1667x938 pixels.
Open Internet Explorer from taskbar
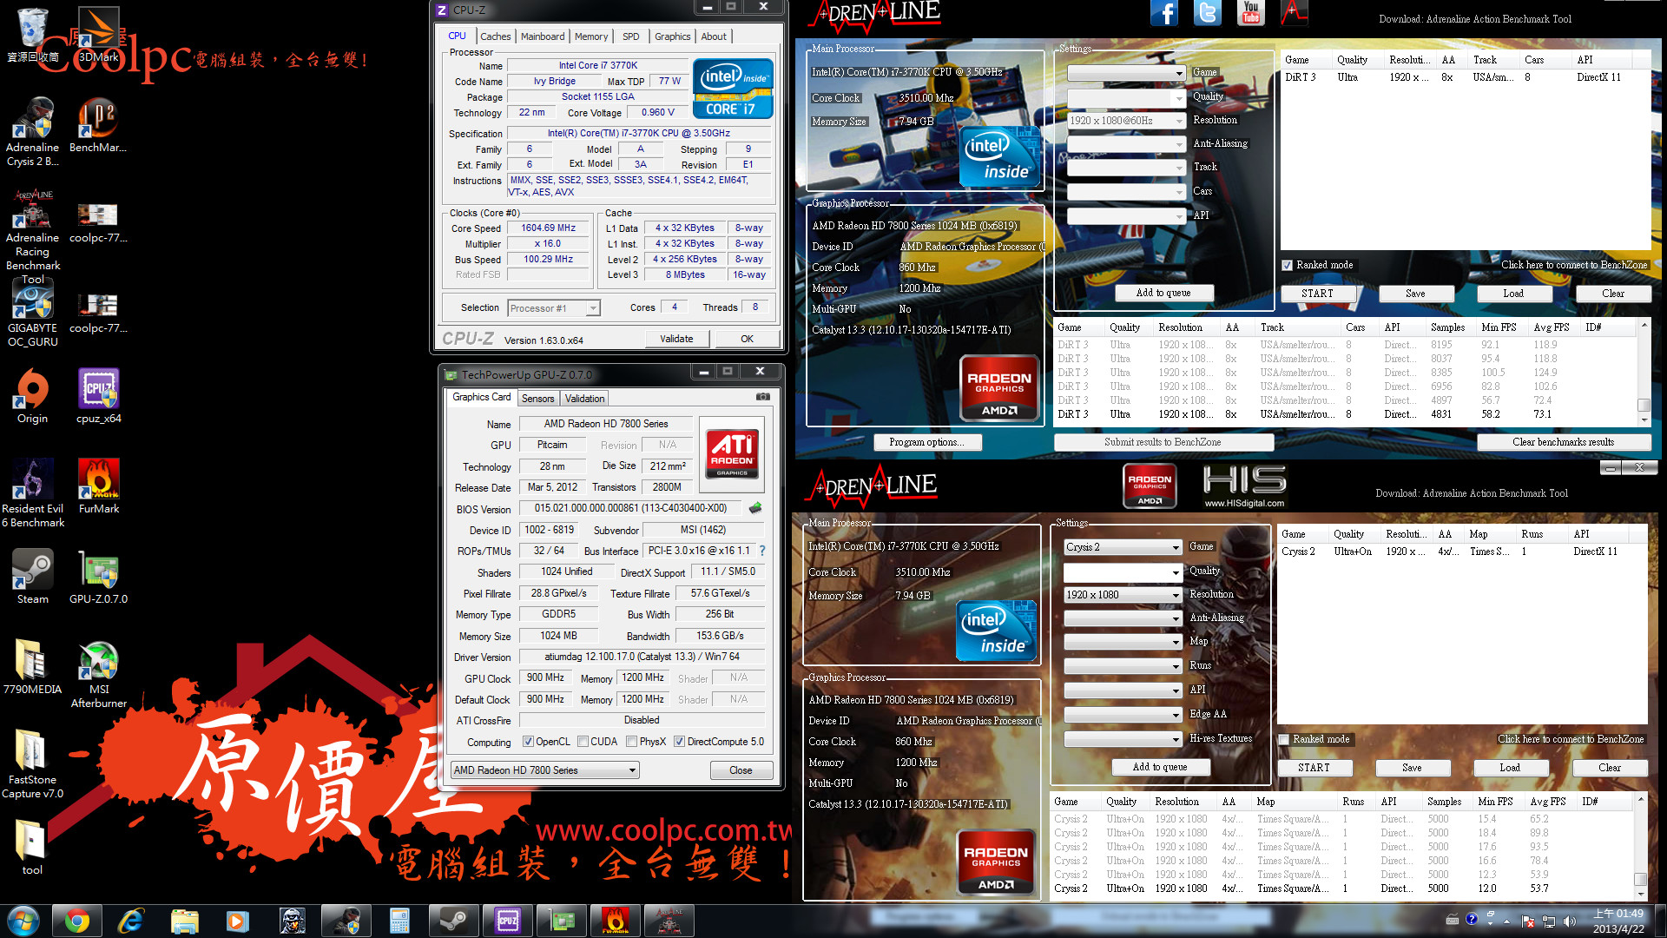tap(130, 921)
